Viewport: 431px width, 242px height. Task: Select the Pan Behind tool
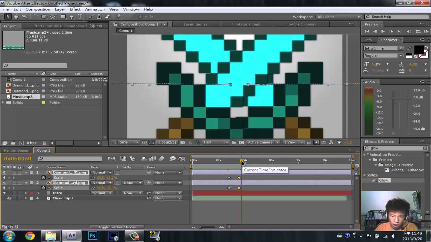coord(53,16)
